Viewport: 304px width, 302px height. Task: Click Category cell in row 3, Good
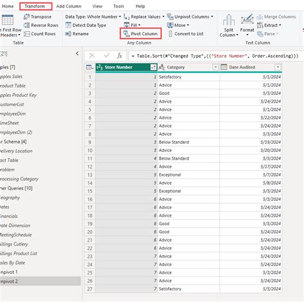pos(189,93)
